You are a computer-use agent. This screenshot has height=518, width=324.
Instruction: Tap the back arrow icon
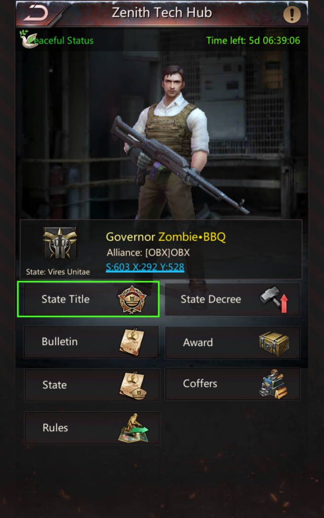(x=35, y=13)
